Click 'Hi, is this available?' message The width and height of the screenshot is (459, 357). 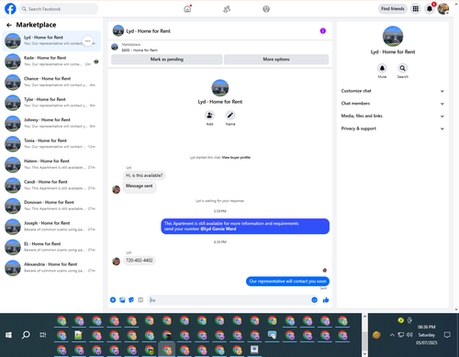click(144, 175)
